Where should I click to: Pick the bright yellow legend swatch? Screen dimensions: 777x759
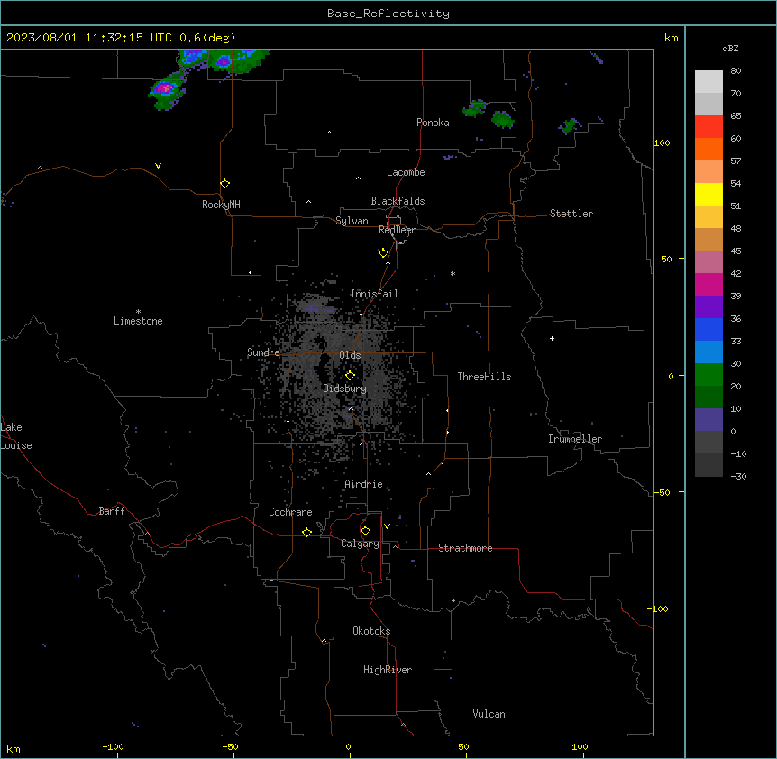pos(708,194)
